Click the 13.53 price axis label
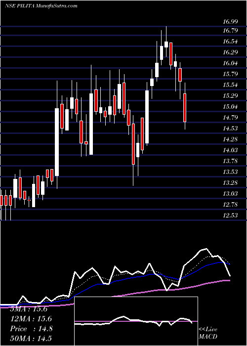 tap(230, 172)
